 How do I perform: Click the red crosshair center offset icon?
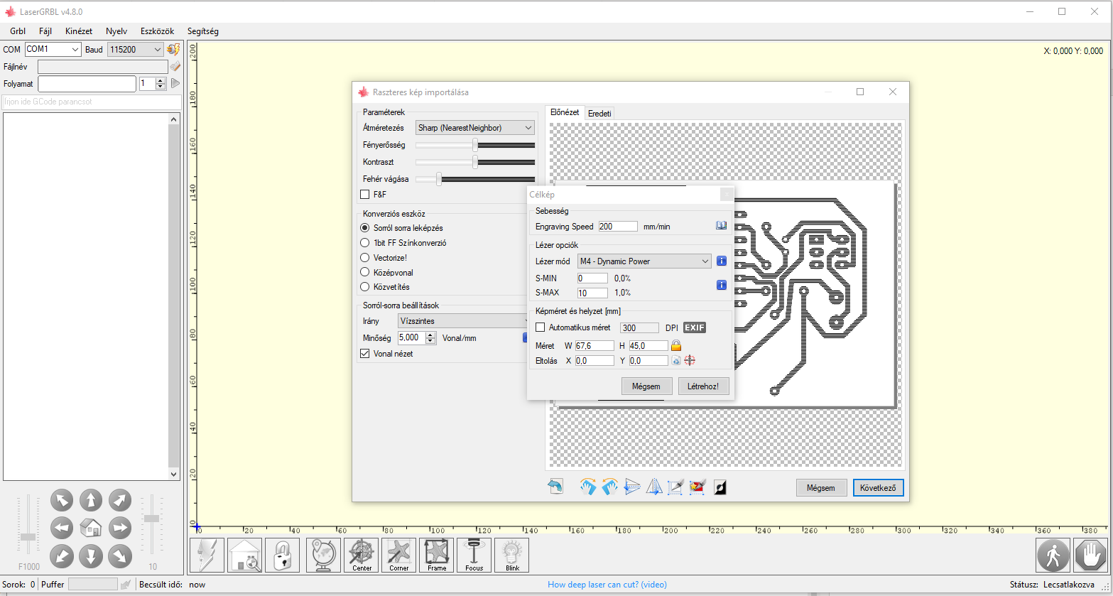[x=689, y=360]
